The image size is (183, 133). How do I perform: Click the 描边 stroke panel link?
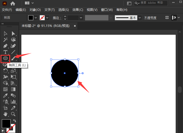pyautogui.click(x=57, y=18)
